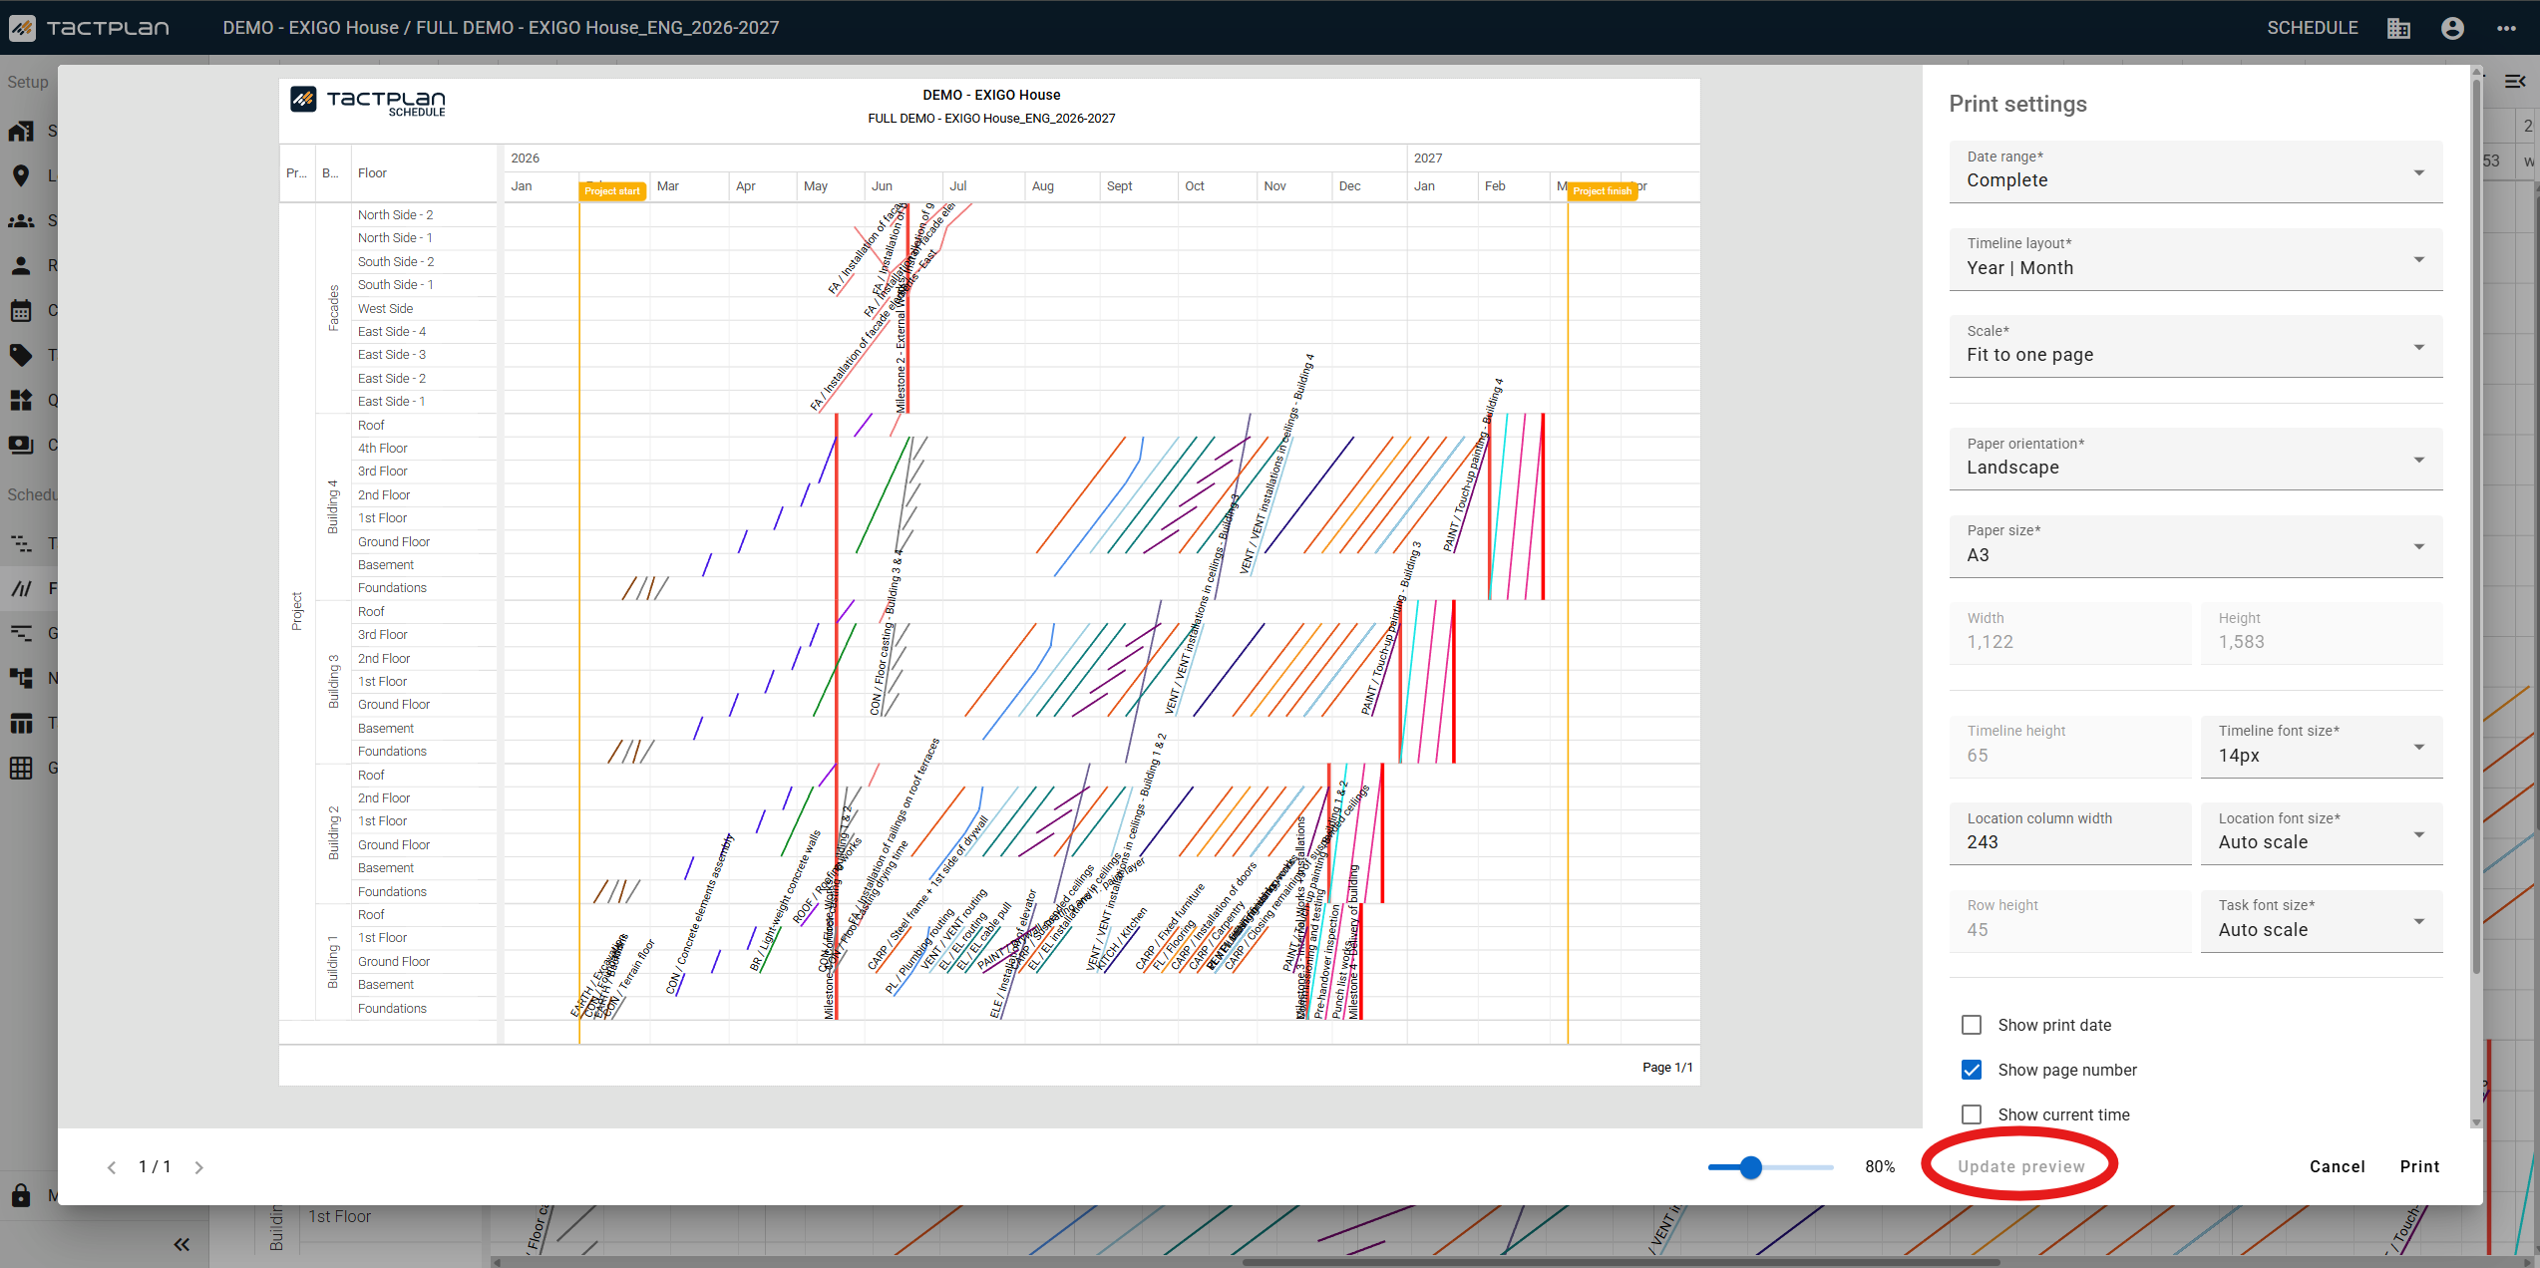Viewport: 2540px width, 1268px height.
Task: Click the background schedule horizontal scrollbar
Action: click(x=1621, y=1262)
